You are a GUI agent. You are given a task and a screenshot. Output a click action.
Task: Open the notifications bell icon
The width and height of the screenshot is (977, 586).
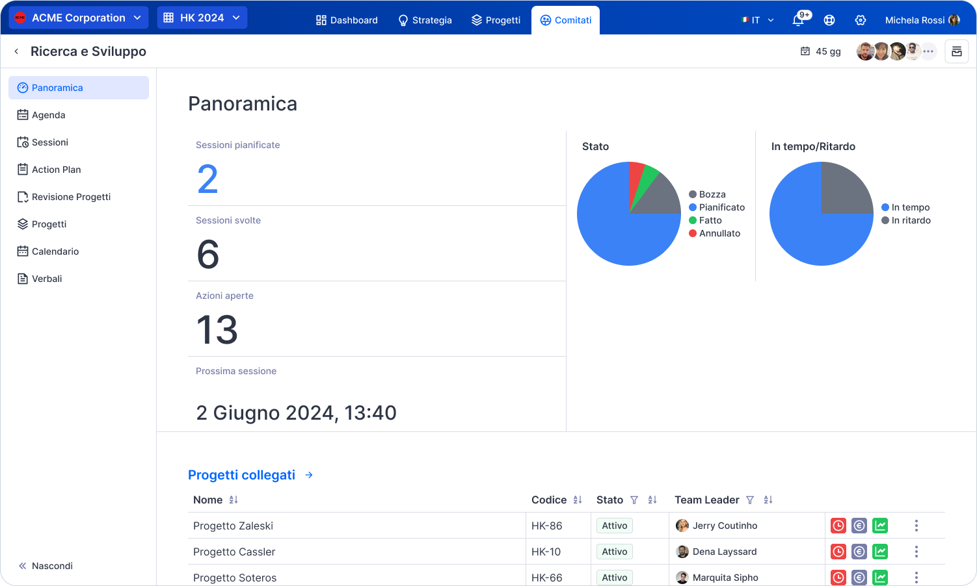click(798, 20)
